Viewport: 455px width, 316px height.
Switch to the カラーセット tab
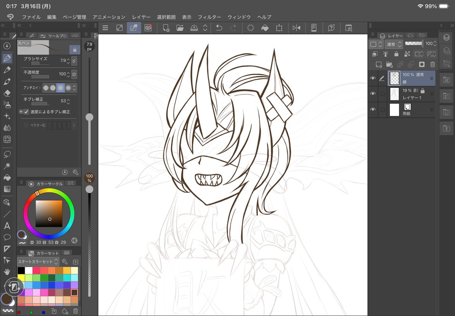tap(44, 253)
